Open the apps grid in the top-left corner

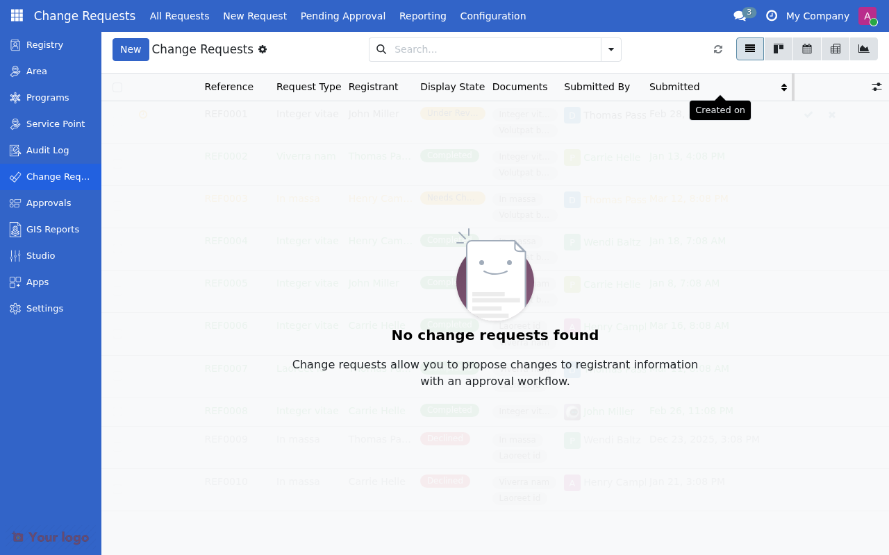(x=15, y=15)
